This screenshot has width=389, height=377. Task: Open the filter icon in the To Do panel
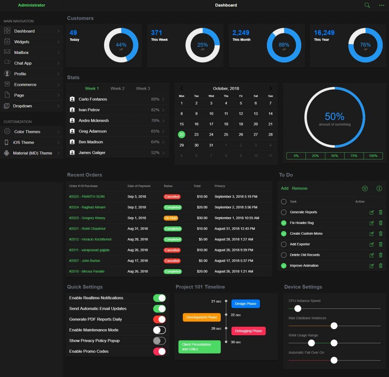[x=365, y=188]
